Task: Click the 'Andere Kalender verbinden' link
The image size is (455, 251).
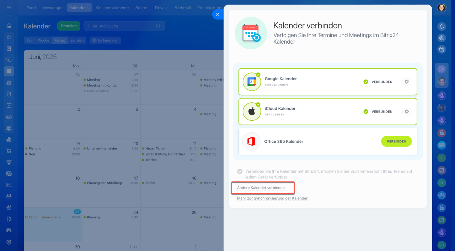Action: pyautogui.click(x=261, y=188)
